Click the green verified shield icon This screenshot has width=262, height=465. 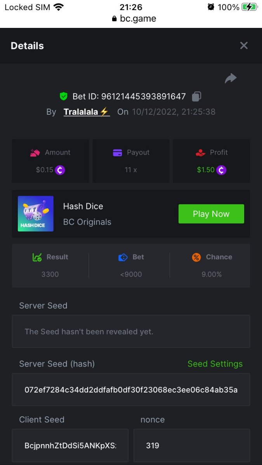point(64,96)
